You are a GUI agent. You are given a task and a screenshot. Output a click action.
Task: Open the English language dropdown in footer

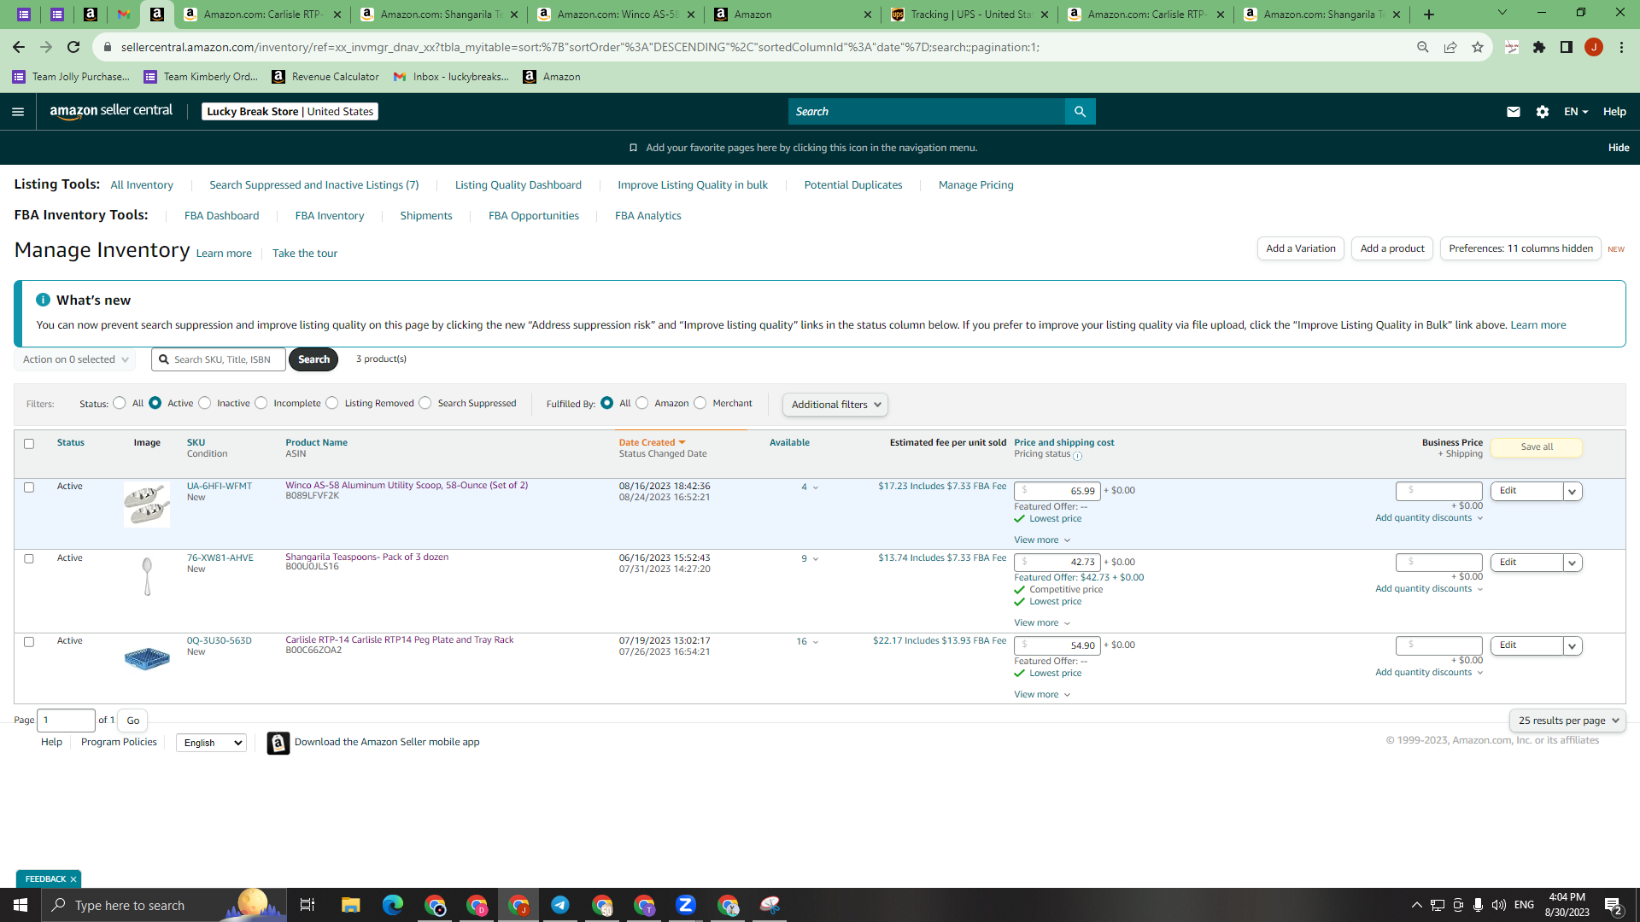(x=211, y=743)
